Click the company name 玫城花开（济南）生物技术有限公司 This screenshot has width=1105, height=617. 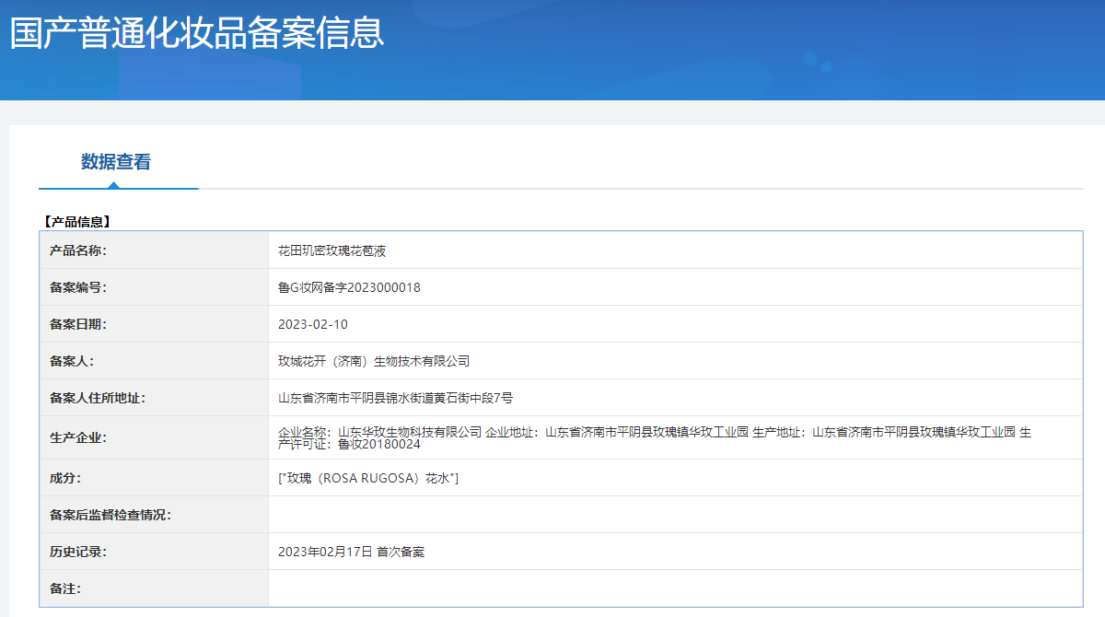click(x=374, y=361)
